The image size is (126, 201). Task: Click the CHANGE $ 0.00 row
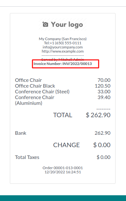pos(82,145)
